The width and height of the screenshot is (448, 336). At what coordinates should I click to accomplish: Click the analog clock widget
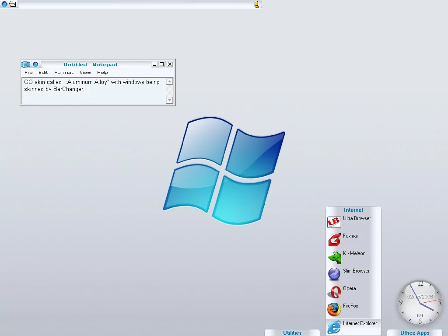[x=420, y=303]
